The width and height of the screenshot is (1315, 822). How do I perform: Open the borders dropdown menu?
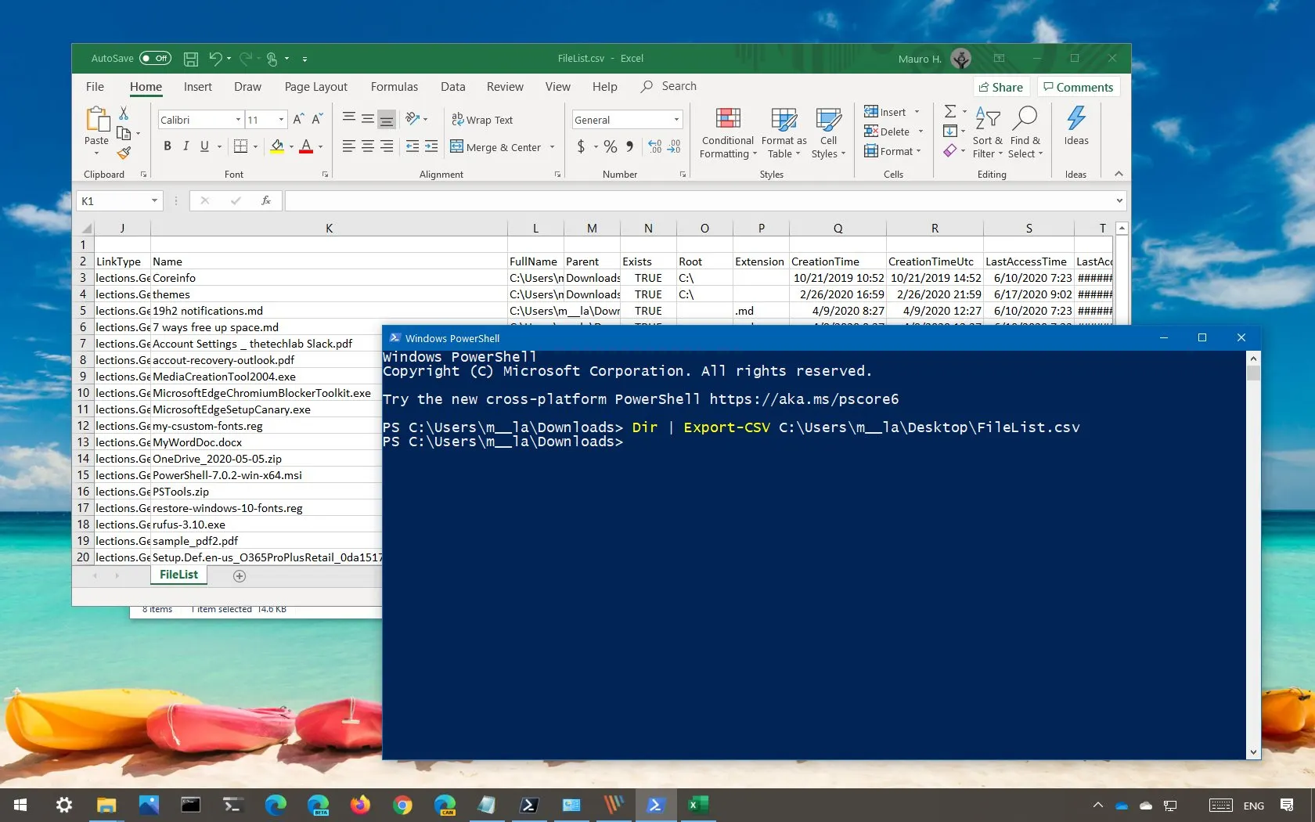pyautogui.click(x=254, y=146)
